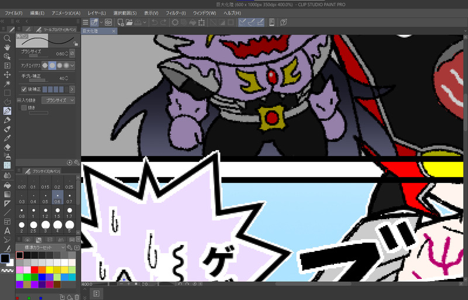Toggle the 抜き checkbox
The image size is (468, 300).
pyautogui.click(x=24, y=108)
